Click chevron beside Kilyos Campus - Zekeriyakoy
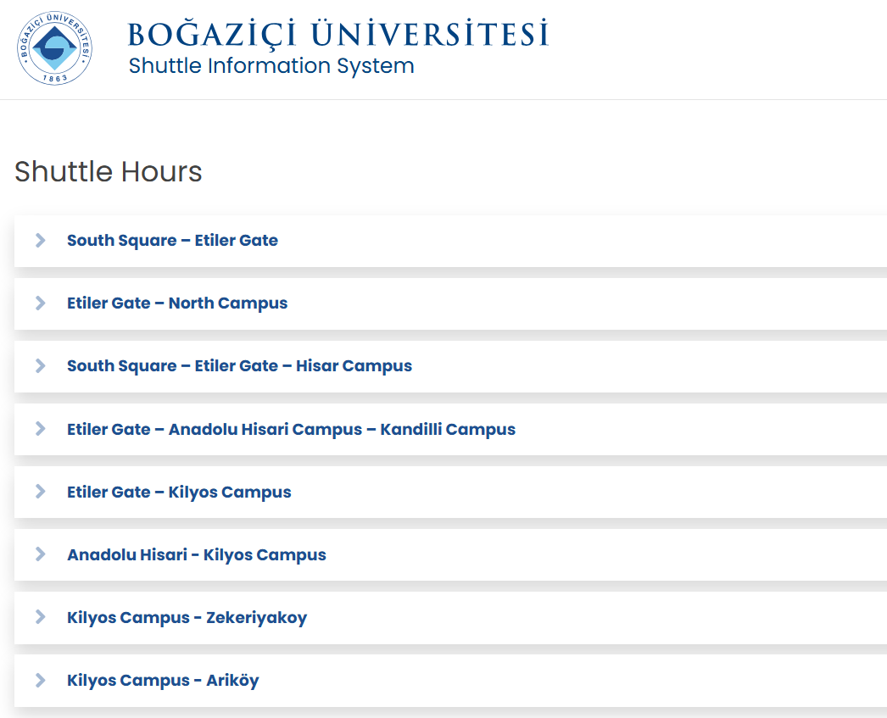Viewport: 887px width, 718px height. pyautogui.click(x=40, y=617)
